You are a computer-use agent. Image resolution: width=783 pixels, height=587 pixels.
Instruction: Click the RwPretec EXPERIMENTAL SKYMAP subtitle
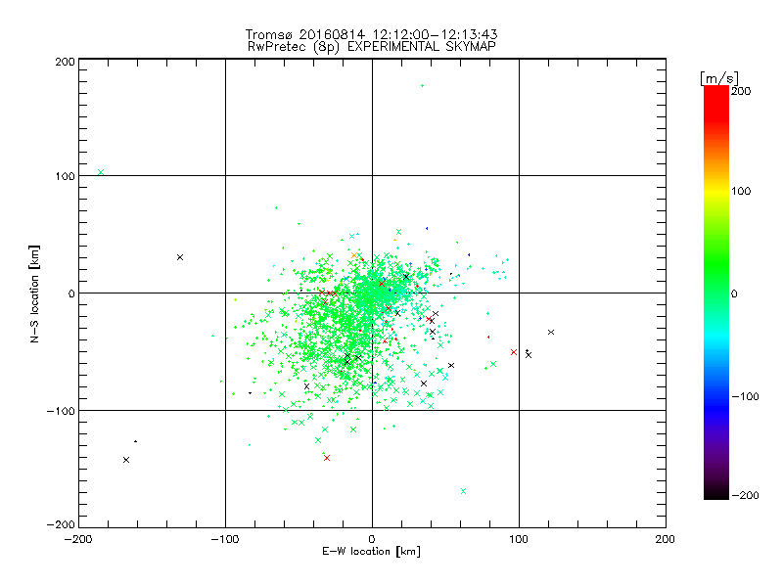(x=372, y=47)
